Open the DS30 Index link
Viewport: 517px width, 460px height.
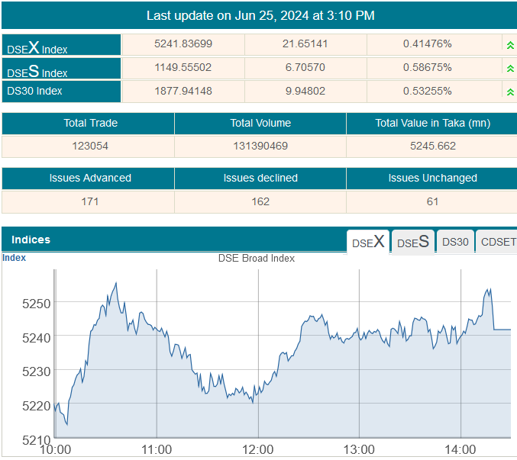pyautogui.click(x=34, y=91)
